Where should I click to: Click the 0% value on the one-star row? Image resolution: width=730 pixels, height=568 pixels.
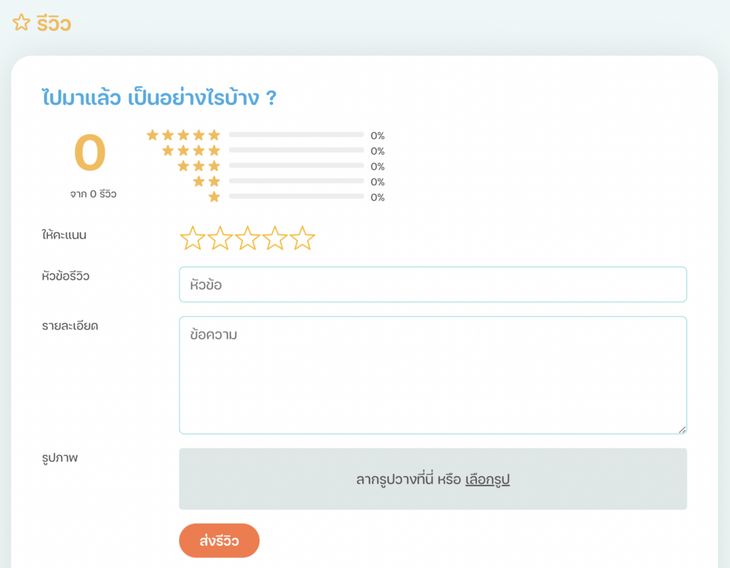click(x=378, y=197)
